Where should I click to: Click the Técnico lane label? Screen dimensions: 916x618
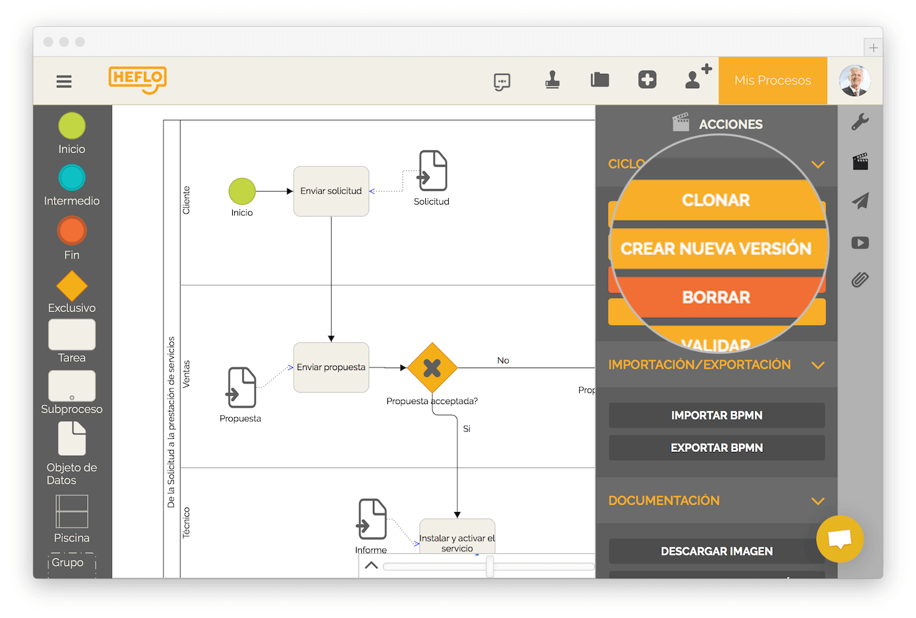tap(186, 523)
